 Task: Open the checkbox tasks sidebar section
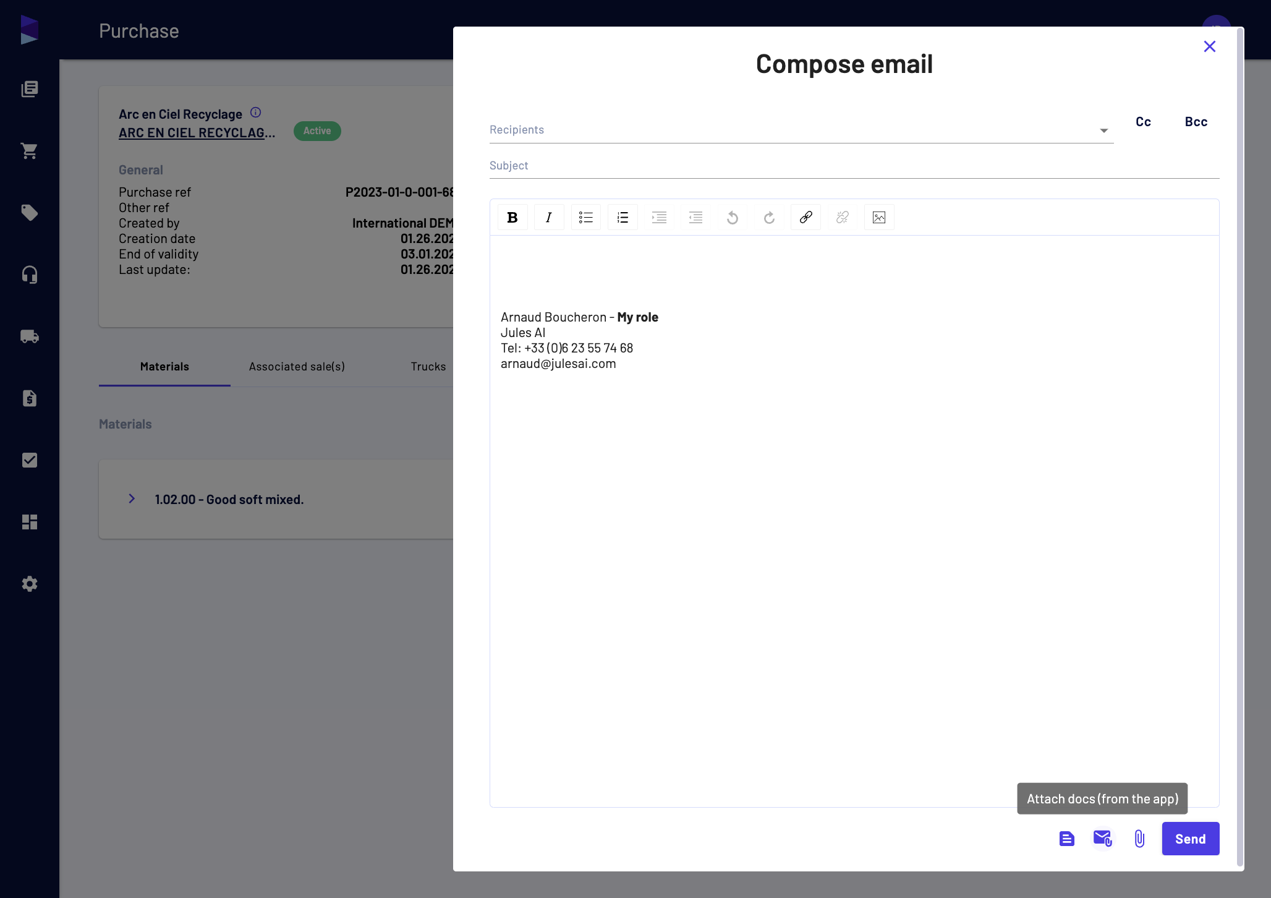[x=29, y=460]
